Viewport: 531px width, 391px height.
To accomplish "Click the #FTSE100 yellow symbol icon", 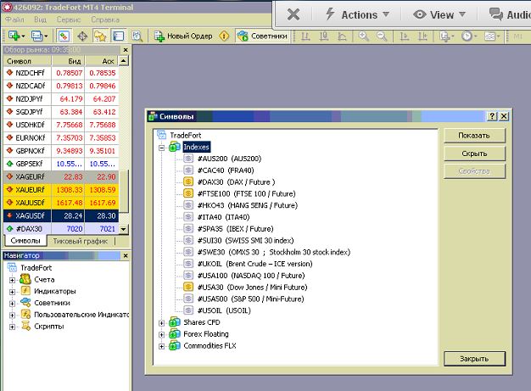I will 188,193.
